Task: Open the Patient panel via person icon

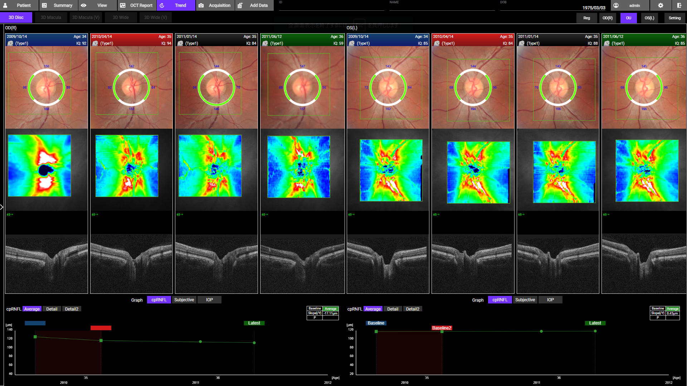Action: (5, 5)
